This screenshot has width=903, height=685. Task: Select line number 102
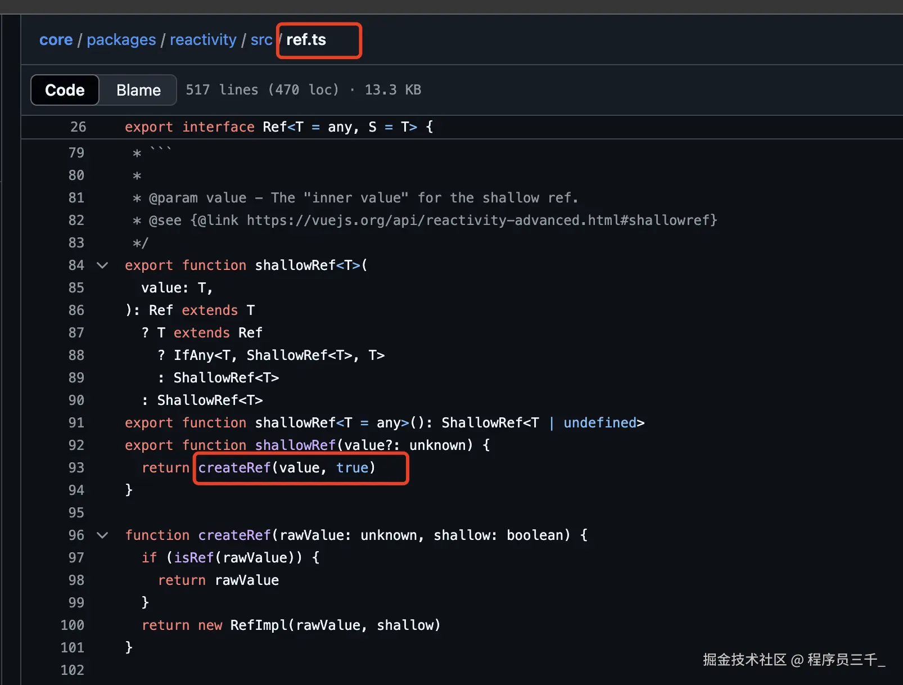coord(73,670)
